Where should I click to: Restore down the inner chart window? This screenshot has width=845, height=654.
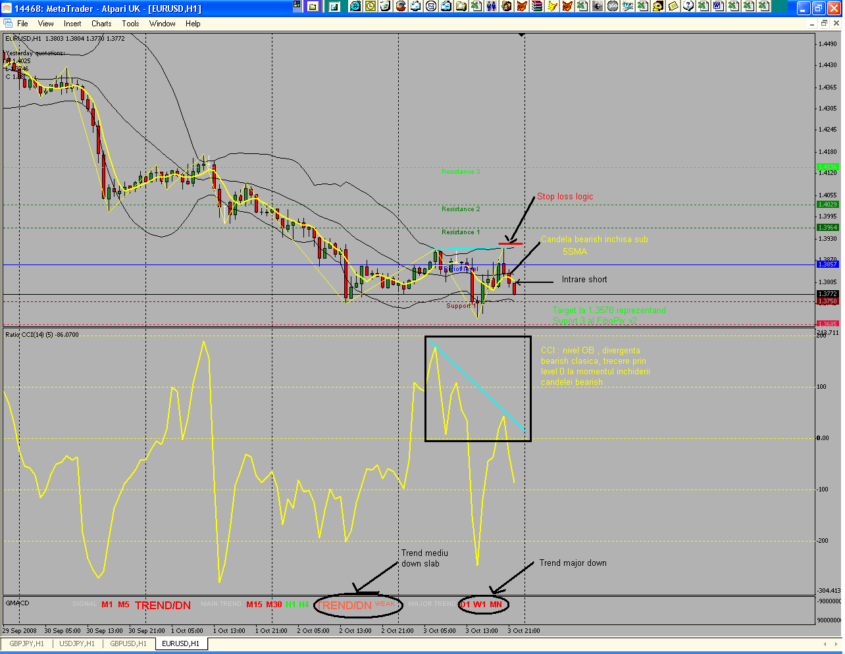[x=824, y=24]
